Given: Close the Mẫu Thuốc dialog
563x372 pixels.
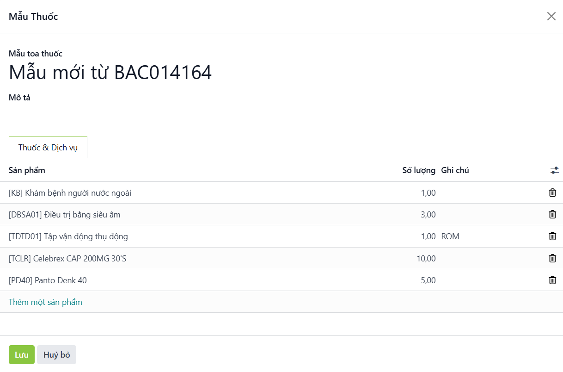Looking at the screenshot, I should [551, 17].
